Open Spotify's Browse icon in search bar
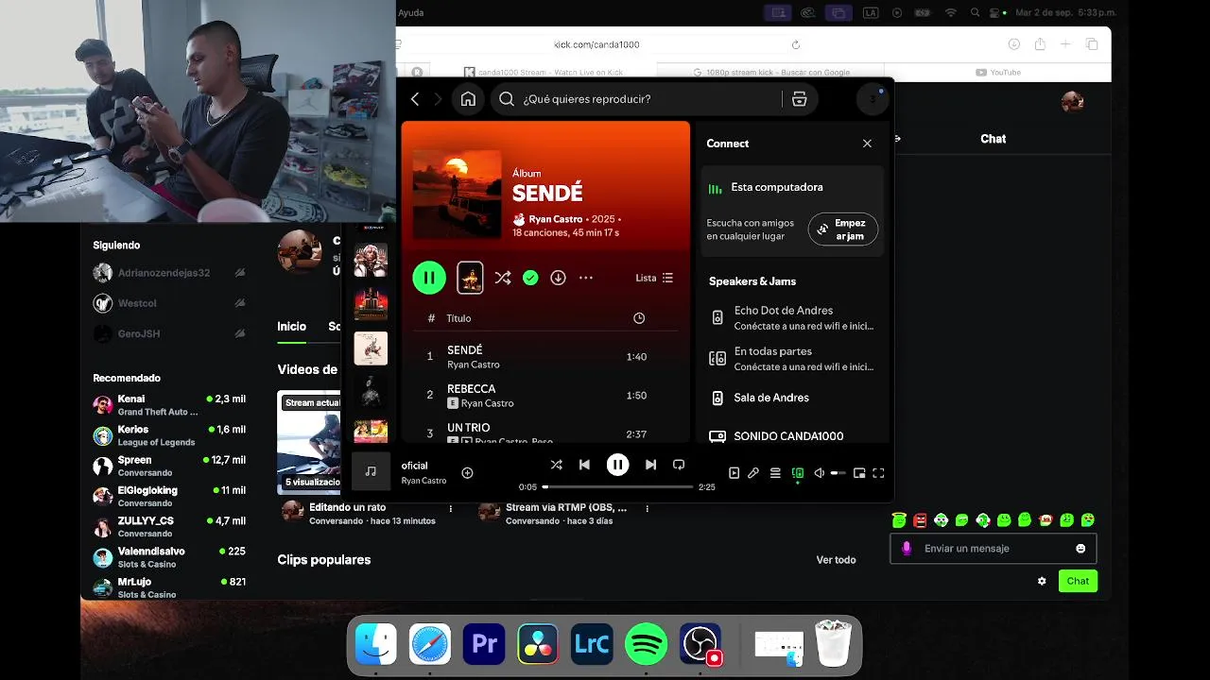Screen dimensions: 1210x680 pyautogui.click(x=799, y=99)
